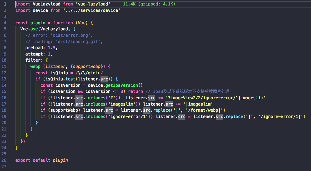
Task: Click 'getIosVersion' method call
Action: click(122, 85)
